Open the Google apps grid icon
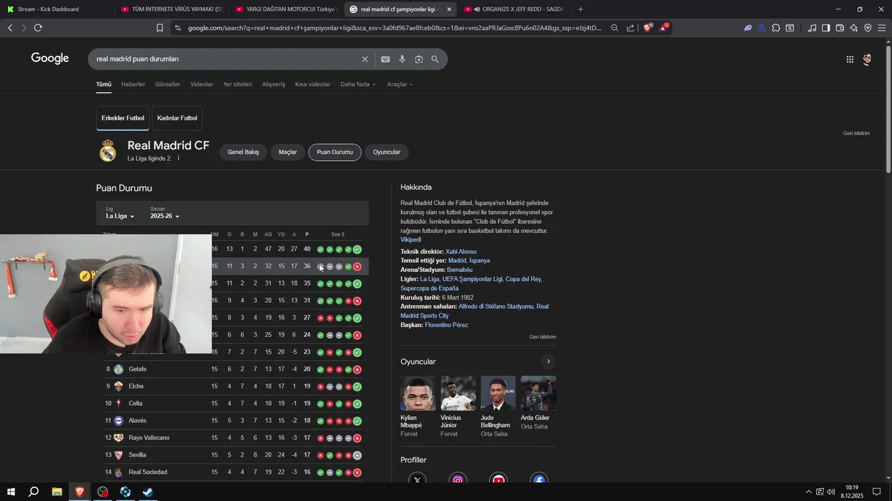This screenshot has height=501, width=892. 849,59
